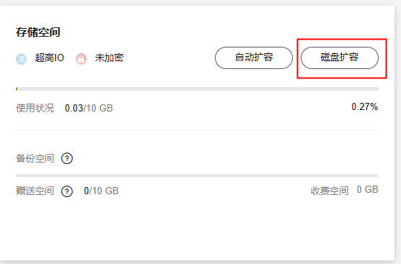The width and height of the screenshot is (401, 264).
Task: Open help icon next to 赠送空间
Action: pyautogui.click(x=67, y=191)
